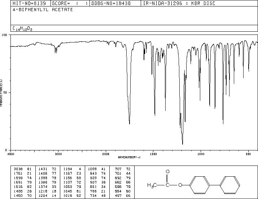The image size is (258, 199).
Task: Select the 943 peak table value
Action: click(98, 173)
